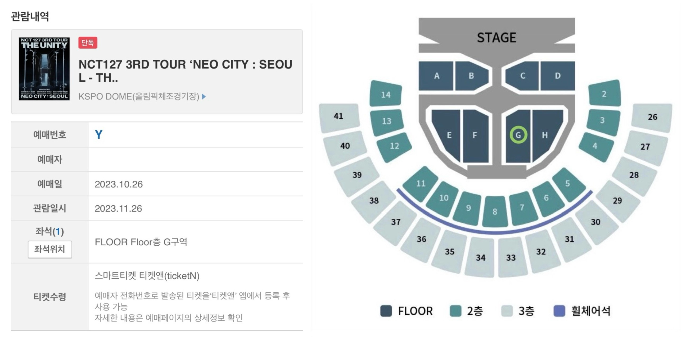Click the 2층 legend color swatch

click(x=455, y=311)
